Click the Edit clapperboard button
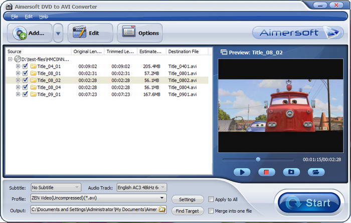 90,33
